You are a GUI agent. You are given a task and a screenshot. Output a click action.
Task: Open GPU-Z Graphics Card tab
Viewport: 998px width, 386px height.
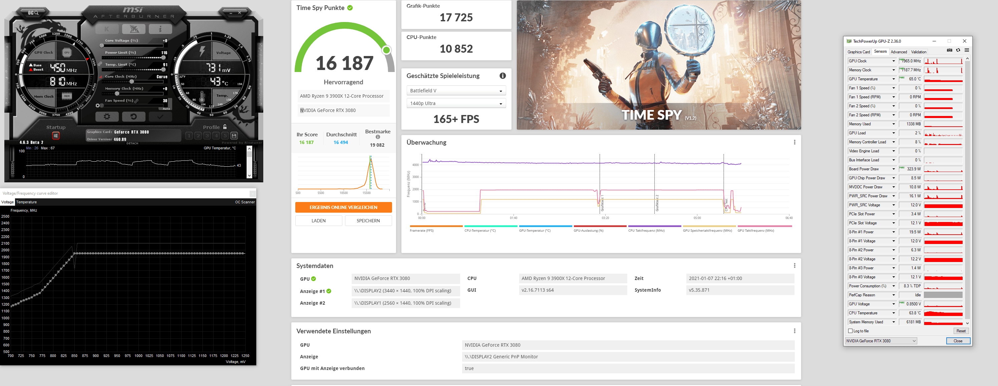point(858,52)
